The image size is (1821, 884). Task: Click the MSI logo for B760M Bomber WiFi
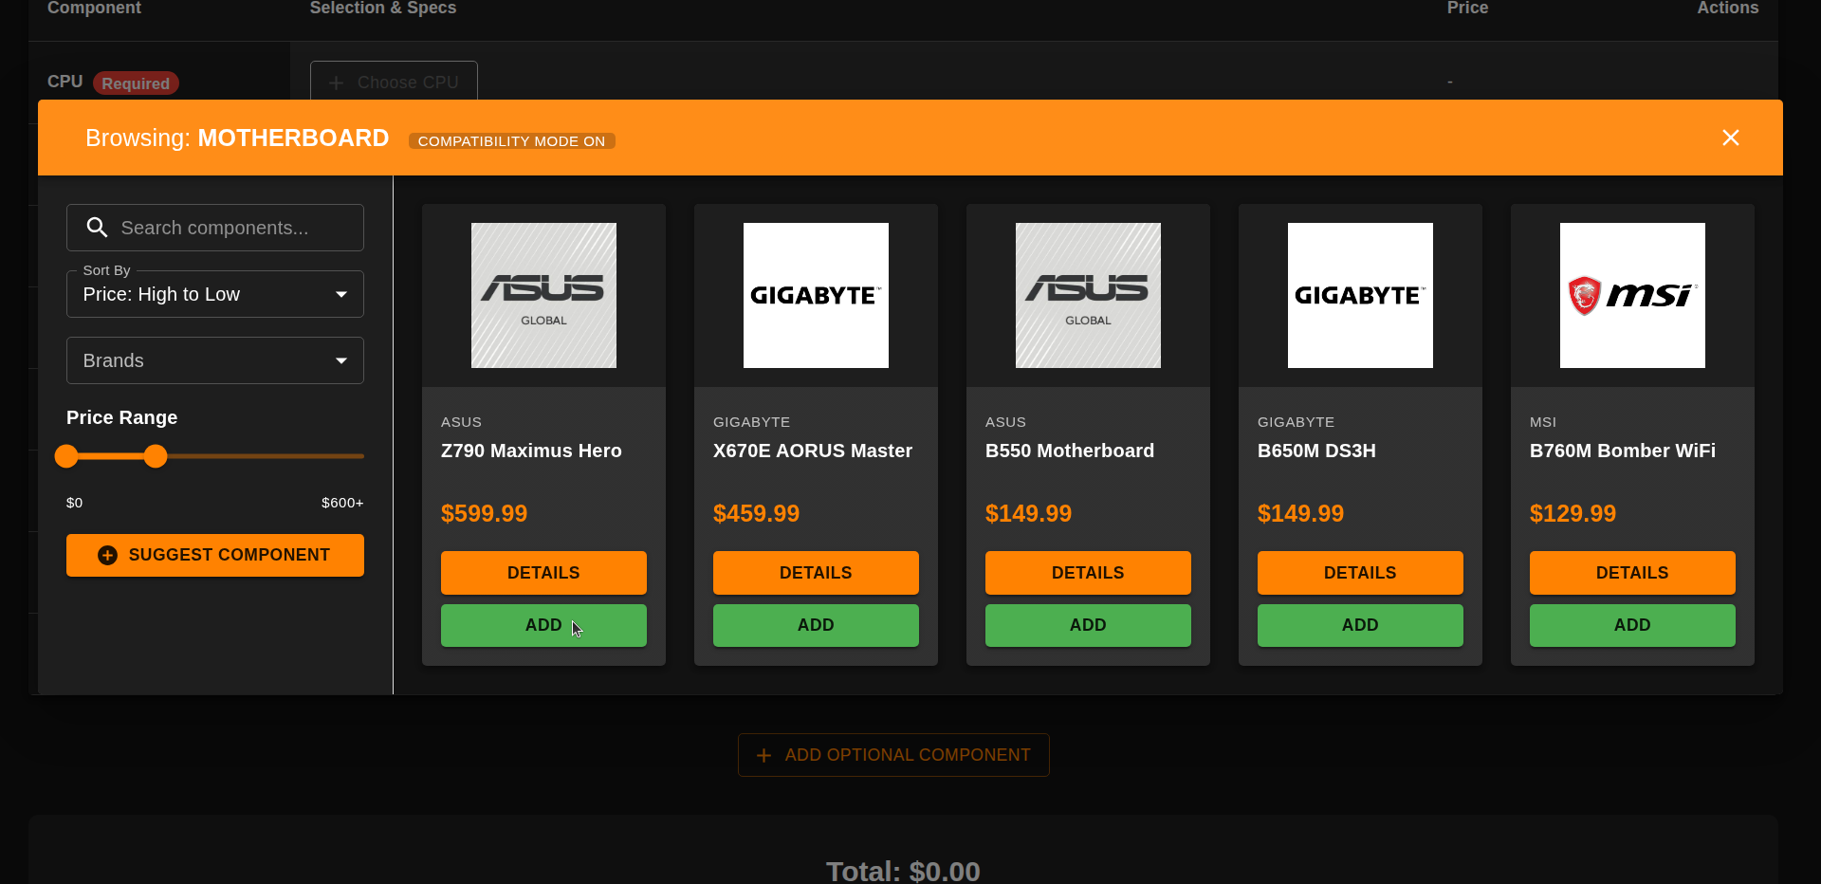pyautogui.click(x=1631, y=295)
